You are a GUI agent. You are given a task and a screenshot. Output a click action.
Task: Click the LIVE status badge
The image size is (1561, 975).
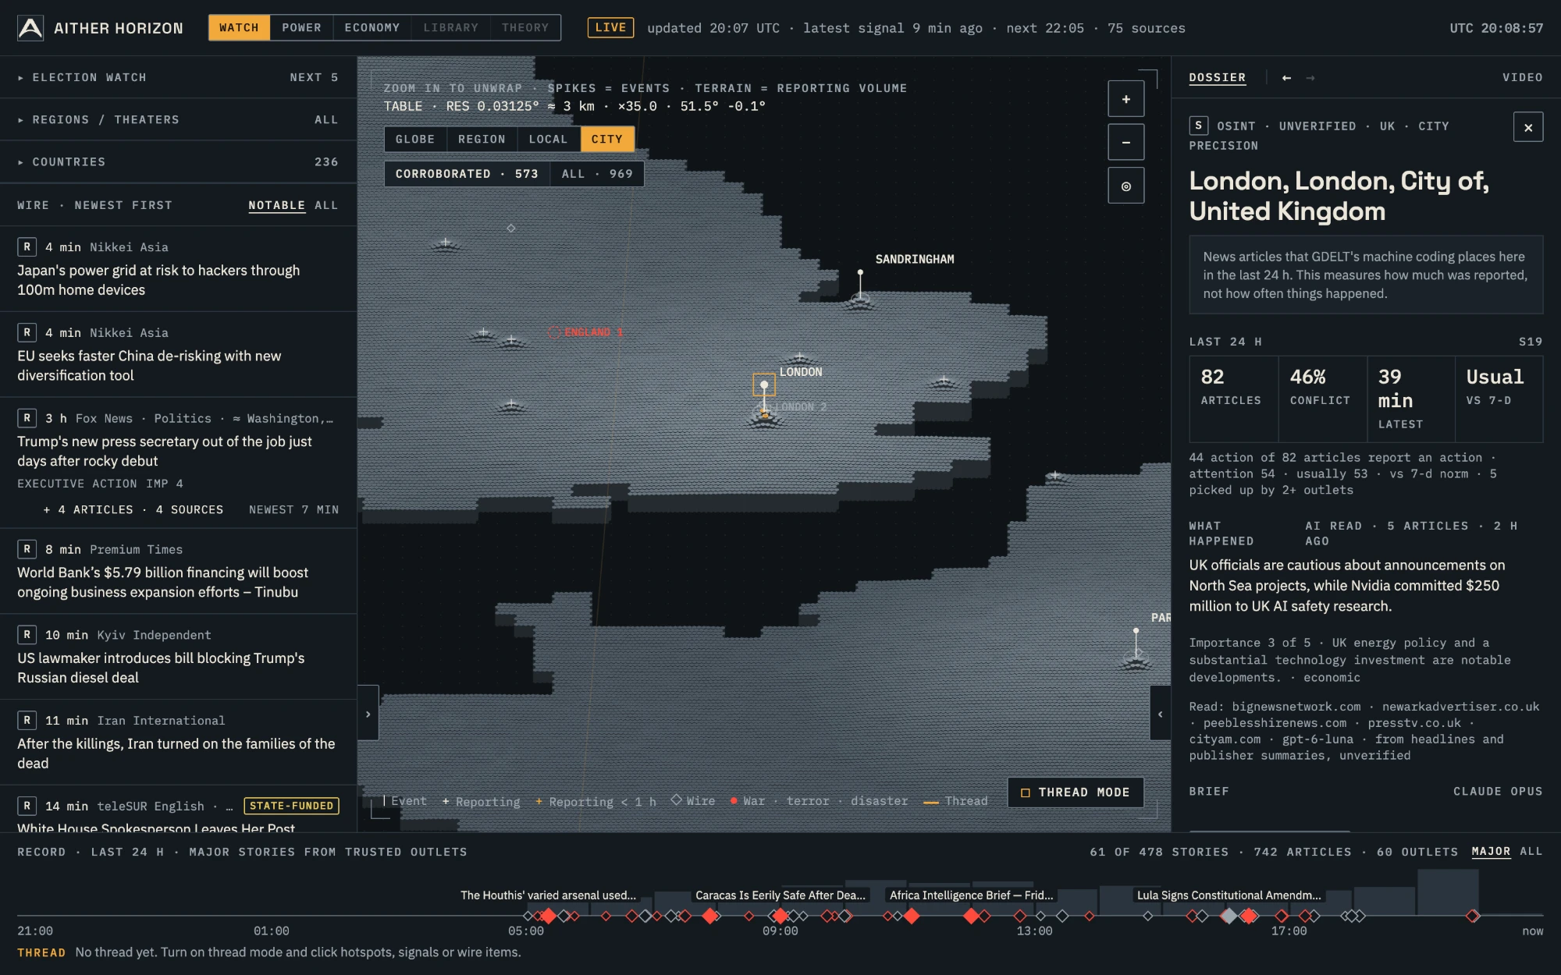coord(610,27)
